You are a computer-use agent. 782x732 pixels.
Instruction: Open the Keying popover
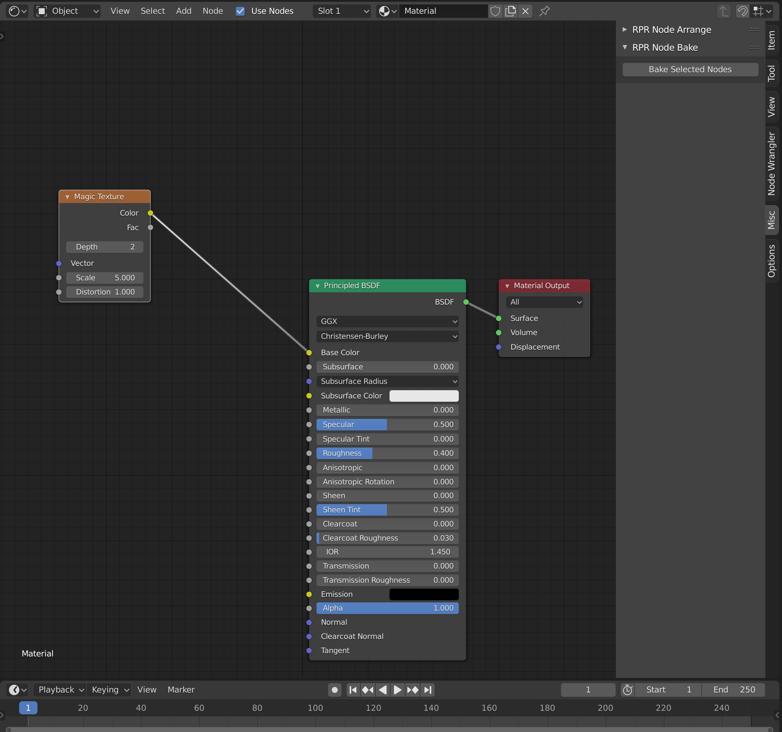click(x=109, y=690)
